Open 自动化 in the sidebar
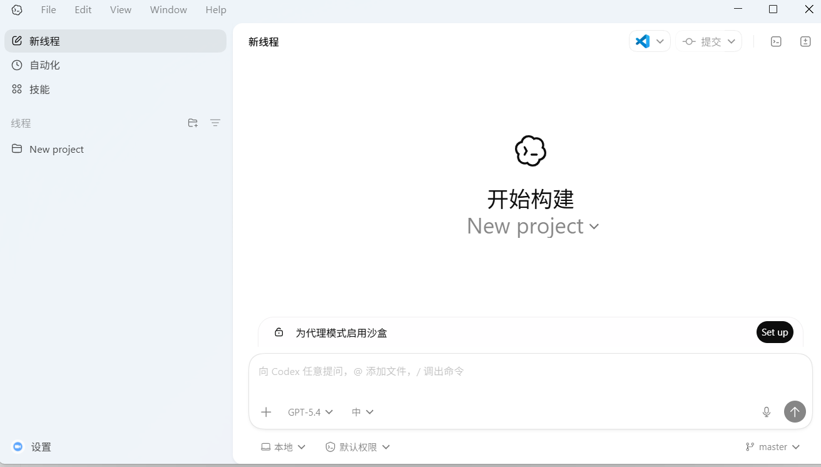The height and width of the screenshot is (467, 821). (x=115, y=65)
